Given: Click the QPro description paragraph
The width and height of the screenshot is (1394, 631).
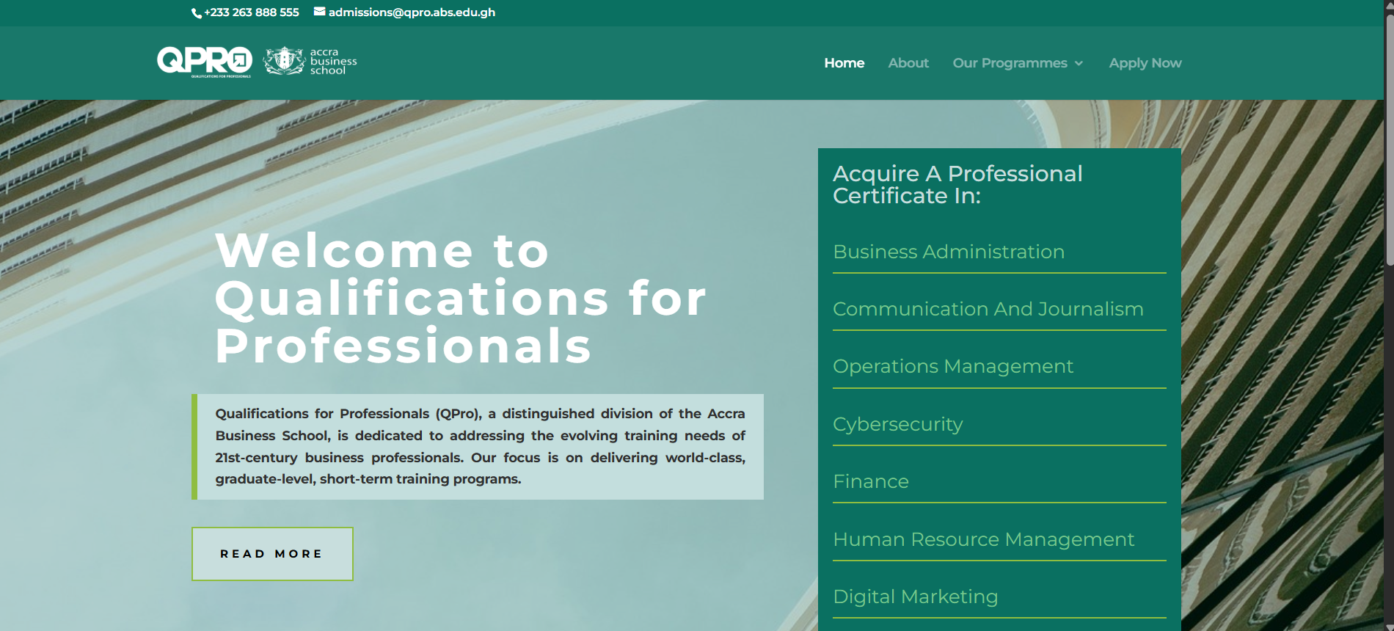Looking at the screenshot, I should (480, 446).
